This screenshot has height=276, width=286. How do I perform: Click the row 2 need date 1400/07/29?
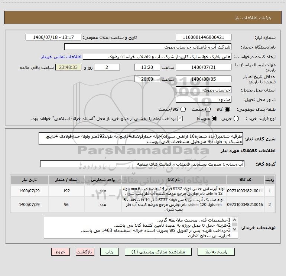[x=29, y=204]
